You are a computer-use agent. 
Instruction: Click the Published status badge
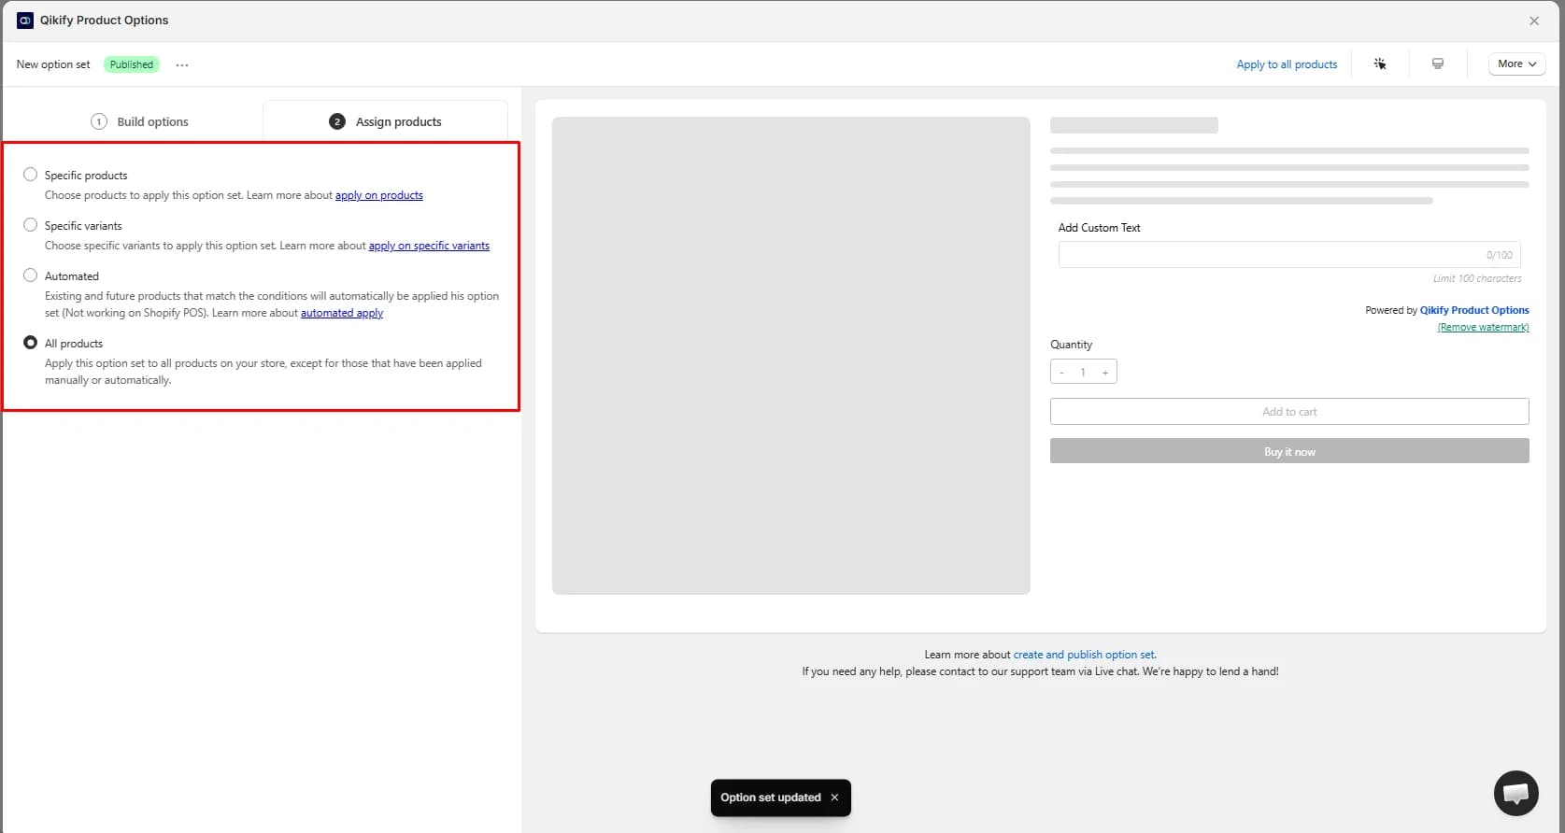tap(132, 64)
